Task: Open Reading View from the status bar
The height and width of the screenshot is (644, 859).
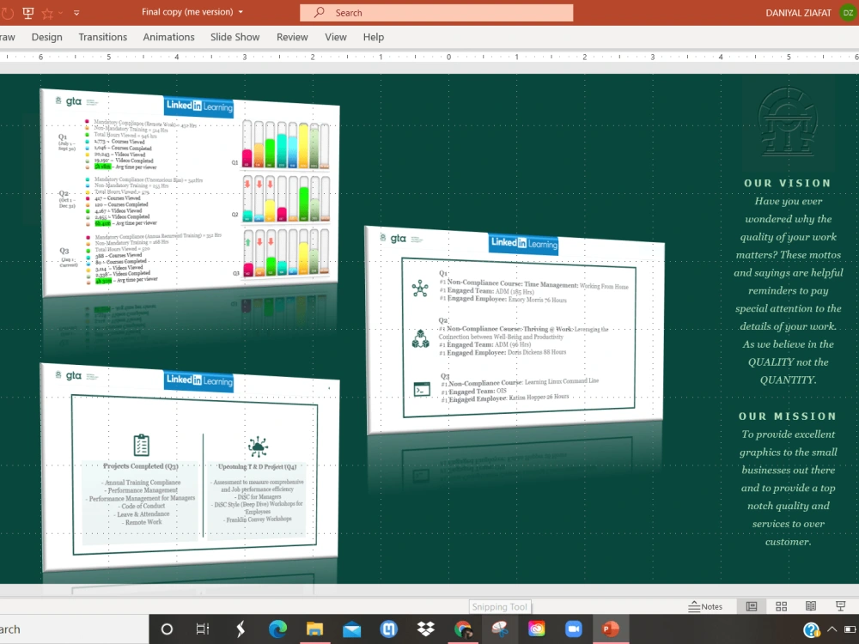Action: pyautogui.click(x=810, y=606)
